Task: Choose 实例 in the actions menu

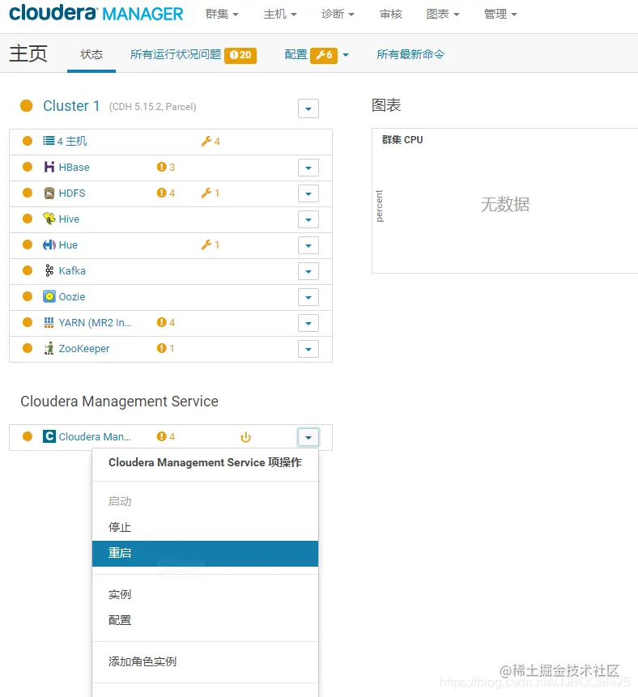Action: point(205,594)
